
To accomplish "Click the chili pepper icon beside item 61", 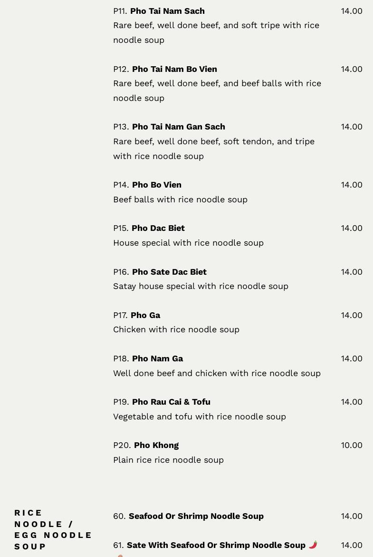I will [313, 544].
